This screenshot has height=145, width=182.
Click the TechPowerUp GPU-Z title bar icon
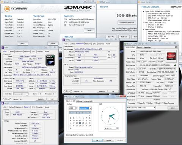click(x=126, y=44)
